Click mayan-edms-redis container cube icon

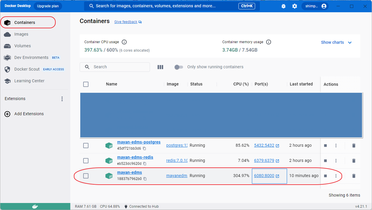(109, 161)
